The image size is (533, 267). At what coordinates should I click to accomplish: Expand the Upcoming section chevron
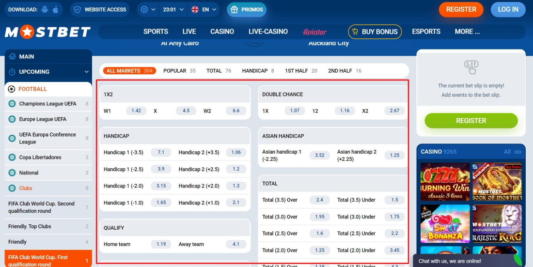pyautogui.click(x=86, y=72)
